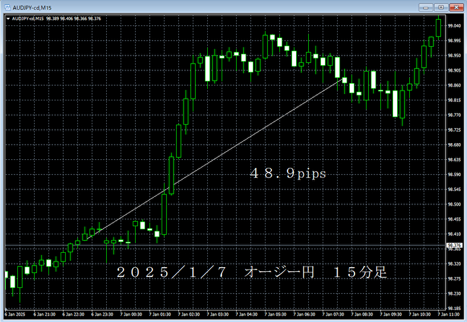Minimize the AUDJPY-cd,M15 chart window
Screen dimensions: 467x322
pyautogui.click(x=425, y=7)
